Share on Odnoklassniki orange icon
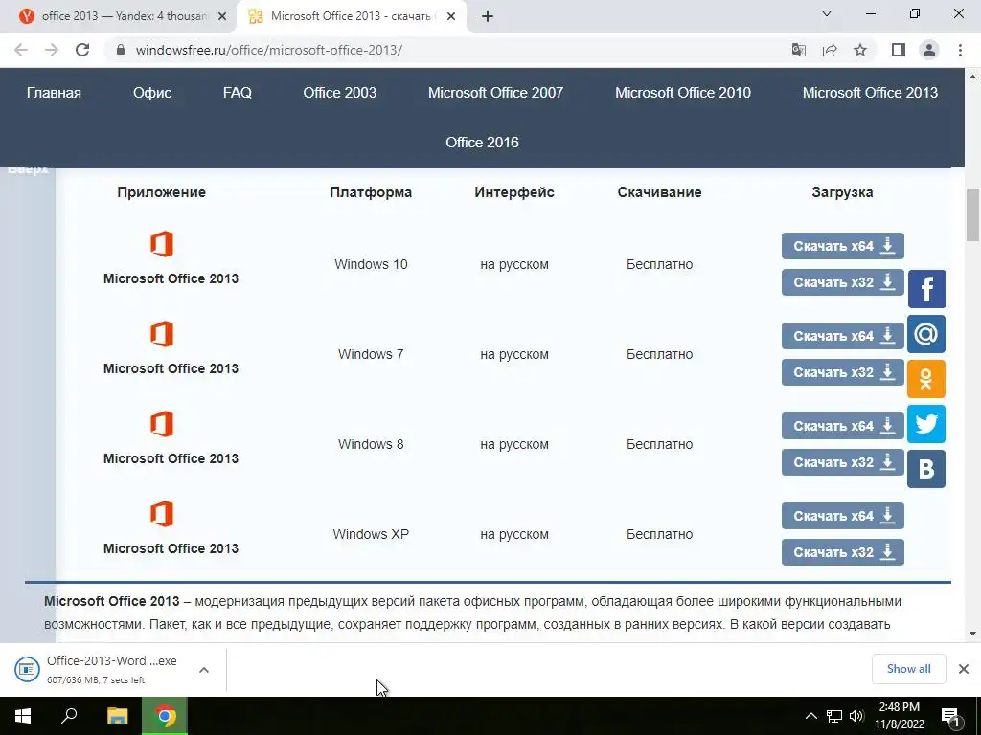 (x=926, y=379)
